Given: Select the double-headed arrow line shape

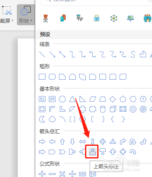Looking at the screenshot, I should coord(62,54).
